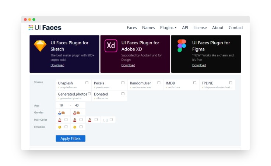This screenshot has height=166, width=271.
Task: Go to the API menu item
Action: click(x=185, y=28)
